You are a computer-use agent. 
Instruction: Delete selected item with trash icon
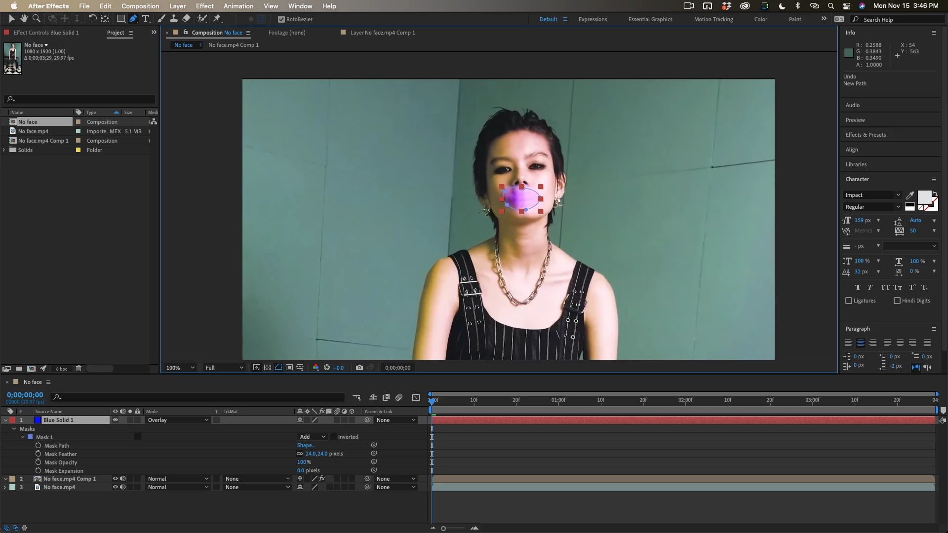tap(79, 369)
